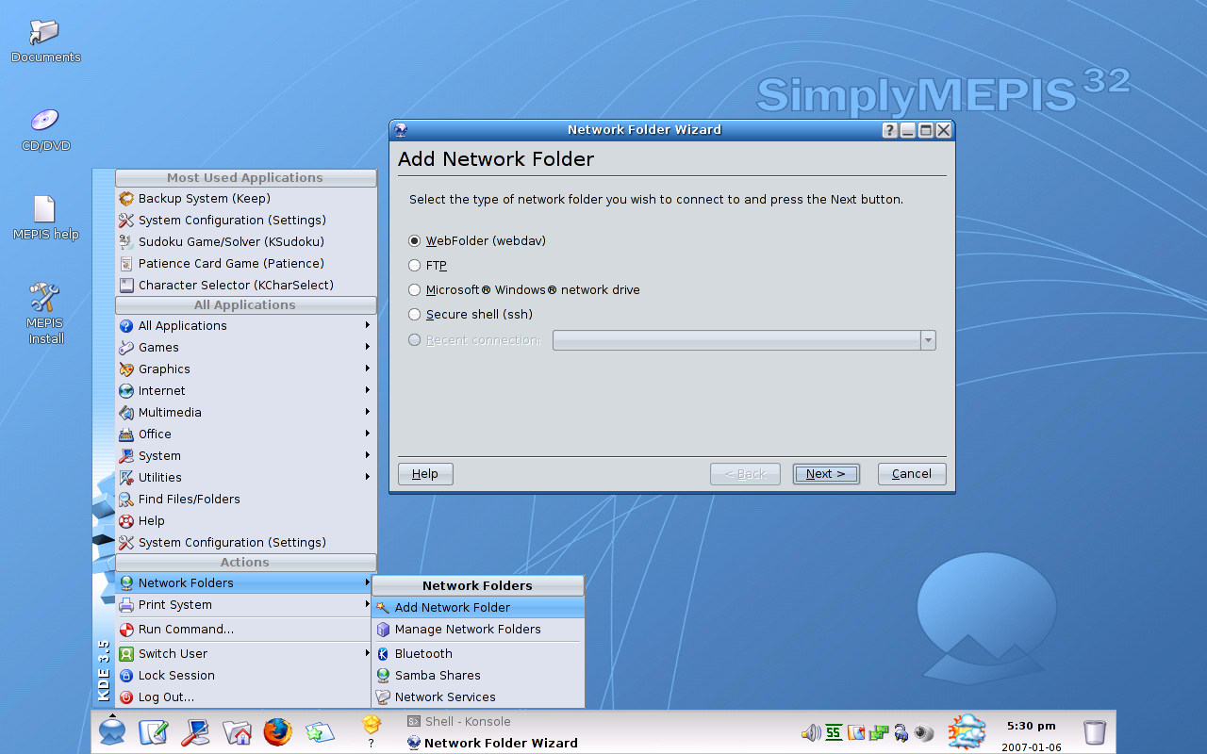Click Network Folder Wizard taskbar entry
Image resolution: width=1207 pixels, height=754 pixels.
click(x=492, y=743)
